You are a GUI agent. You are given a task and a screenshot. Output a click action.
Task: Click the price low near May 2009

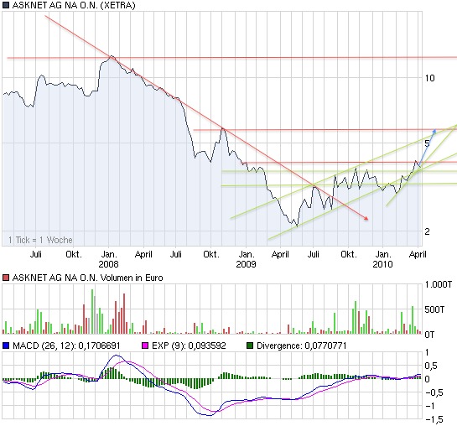tap(297, 226)
